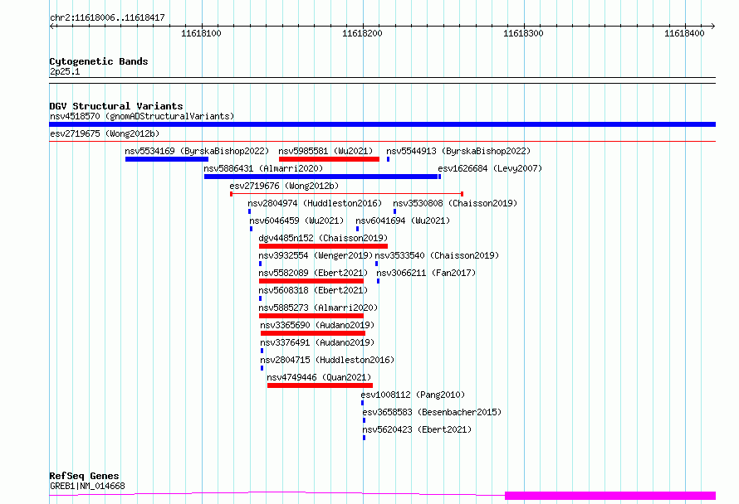
Task: Click the 11618300 ruler position label
Action: tap(524, 33)
